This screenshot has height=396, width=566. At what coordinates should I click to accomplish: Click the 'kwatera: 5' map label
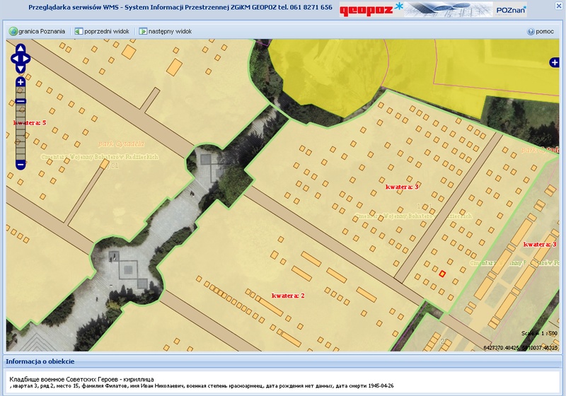tap(30, 122)
